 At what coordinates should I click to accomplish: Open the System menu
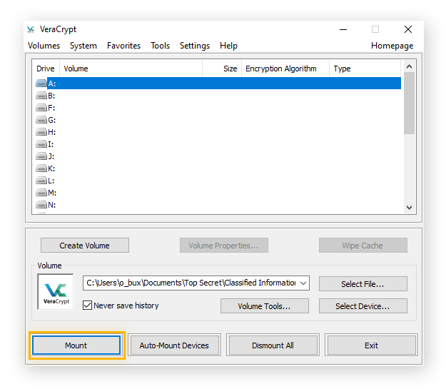[x=83, y=46]
